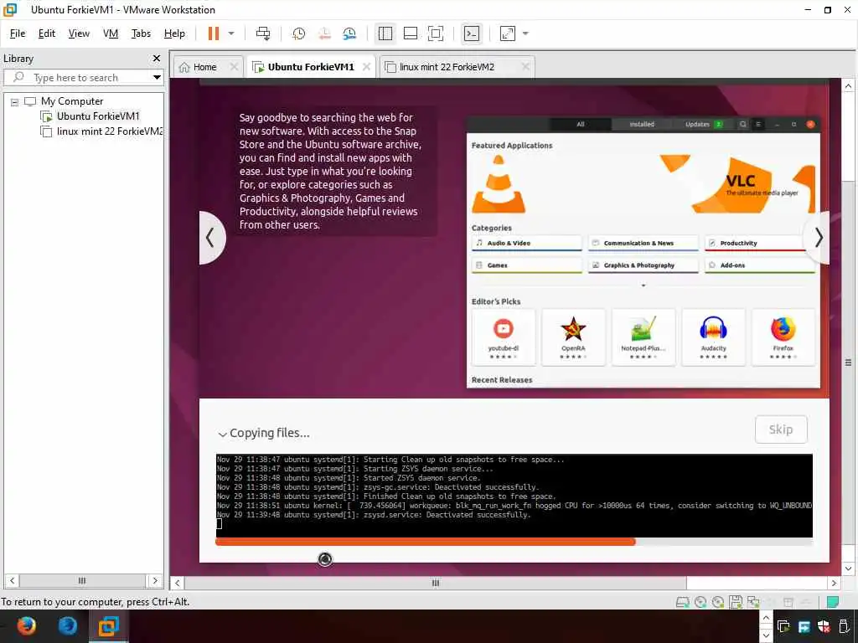
Task: Expand the categories chevron under Games row
Action: pos(643,285)
